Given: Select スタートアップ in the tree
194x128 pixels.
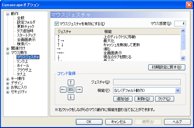Looking at the screenshot, I should (26, 35).
